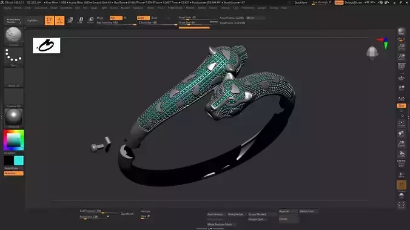410x230 pixels.
Task: Toggle the Zsub button
Action: (155, 18)
